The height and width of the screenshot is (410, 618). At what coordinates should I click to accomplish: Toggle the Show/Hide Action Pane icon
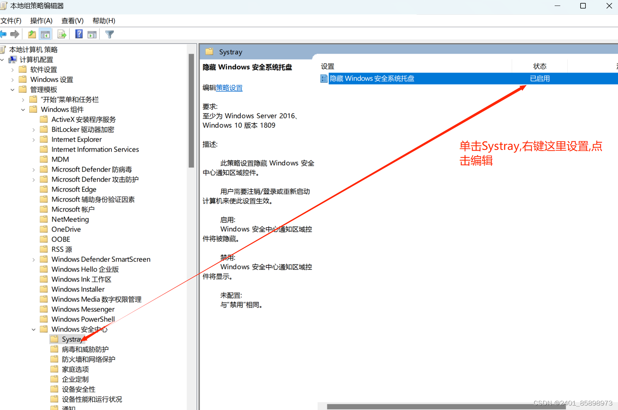pyautogui.click(x=92, y=34)
